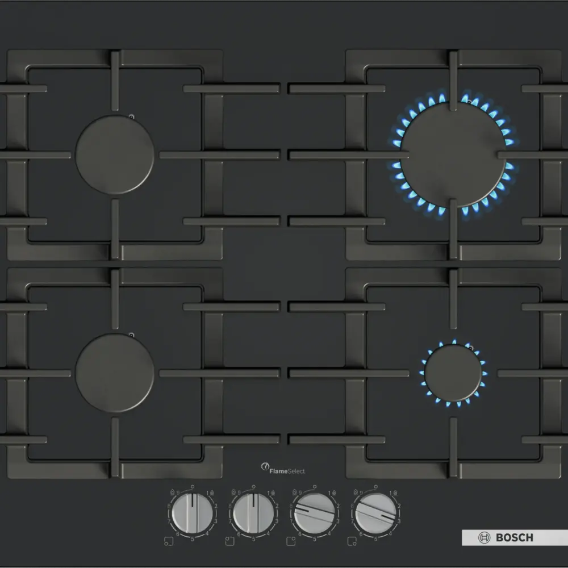Viewport: 568px width, 568px height.
Task: Click the small lit bottom-right burner cap
Action: coord(453,373)
